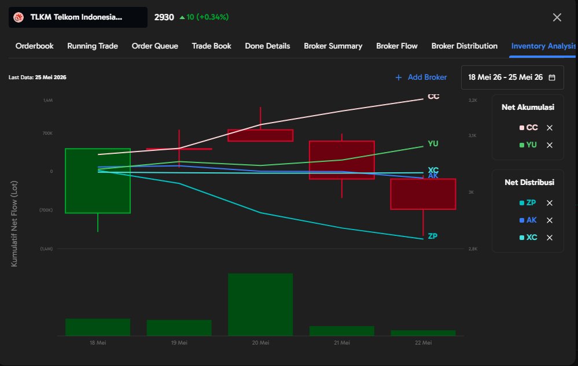Select YU broker label in legend
The width and height of the screenshot is (578, 366).
pos(532,145)
